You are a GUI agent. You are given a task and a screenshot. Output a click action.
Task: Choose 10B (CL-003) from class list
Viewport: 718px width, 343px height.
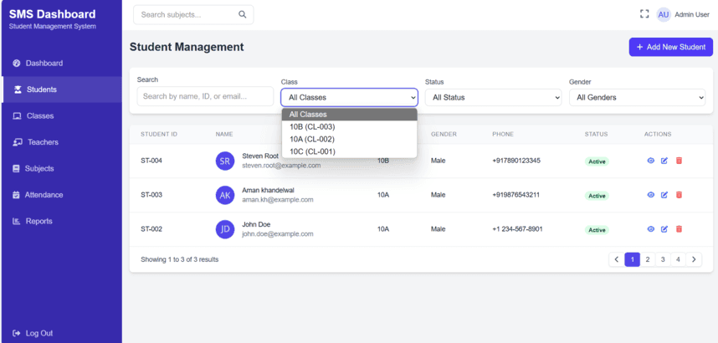coord(350,127)
